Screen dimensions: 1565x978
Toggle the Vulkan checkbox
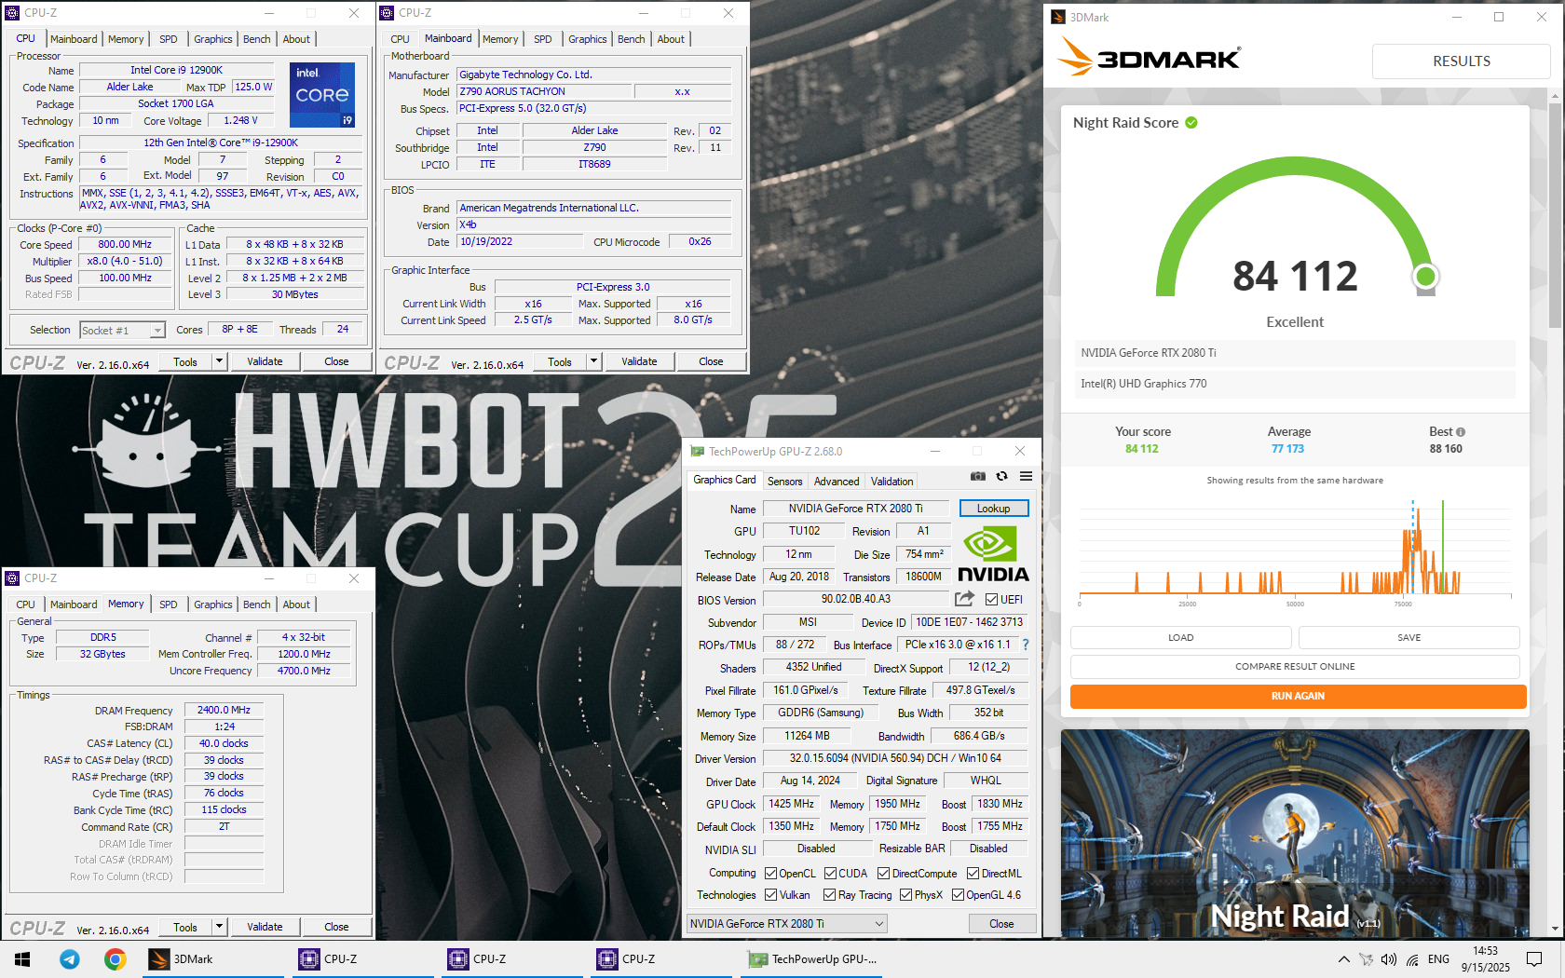point(770,895)
